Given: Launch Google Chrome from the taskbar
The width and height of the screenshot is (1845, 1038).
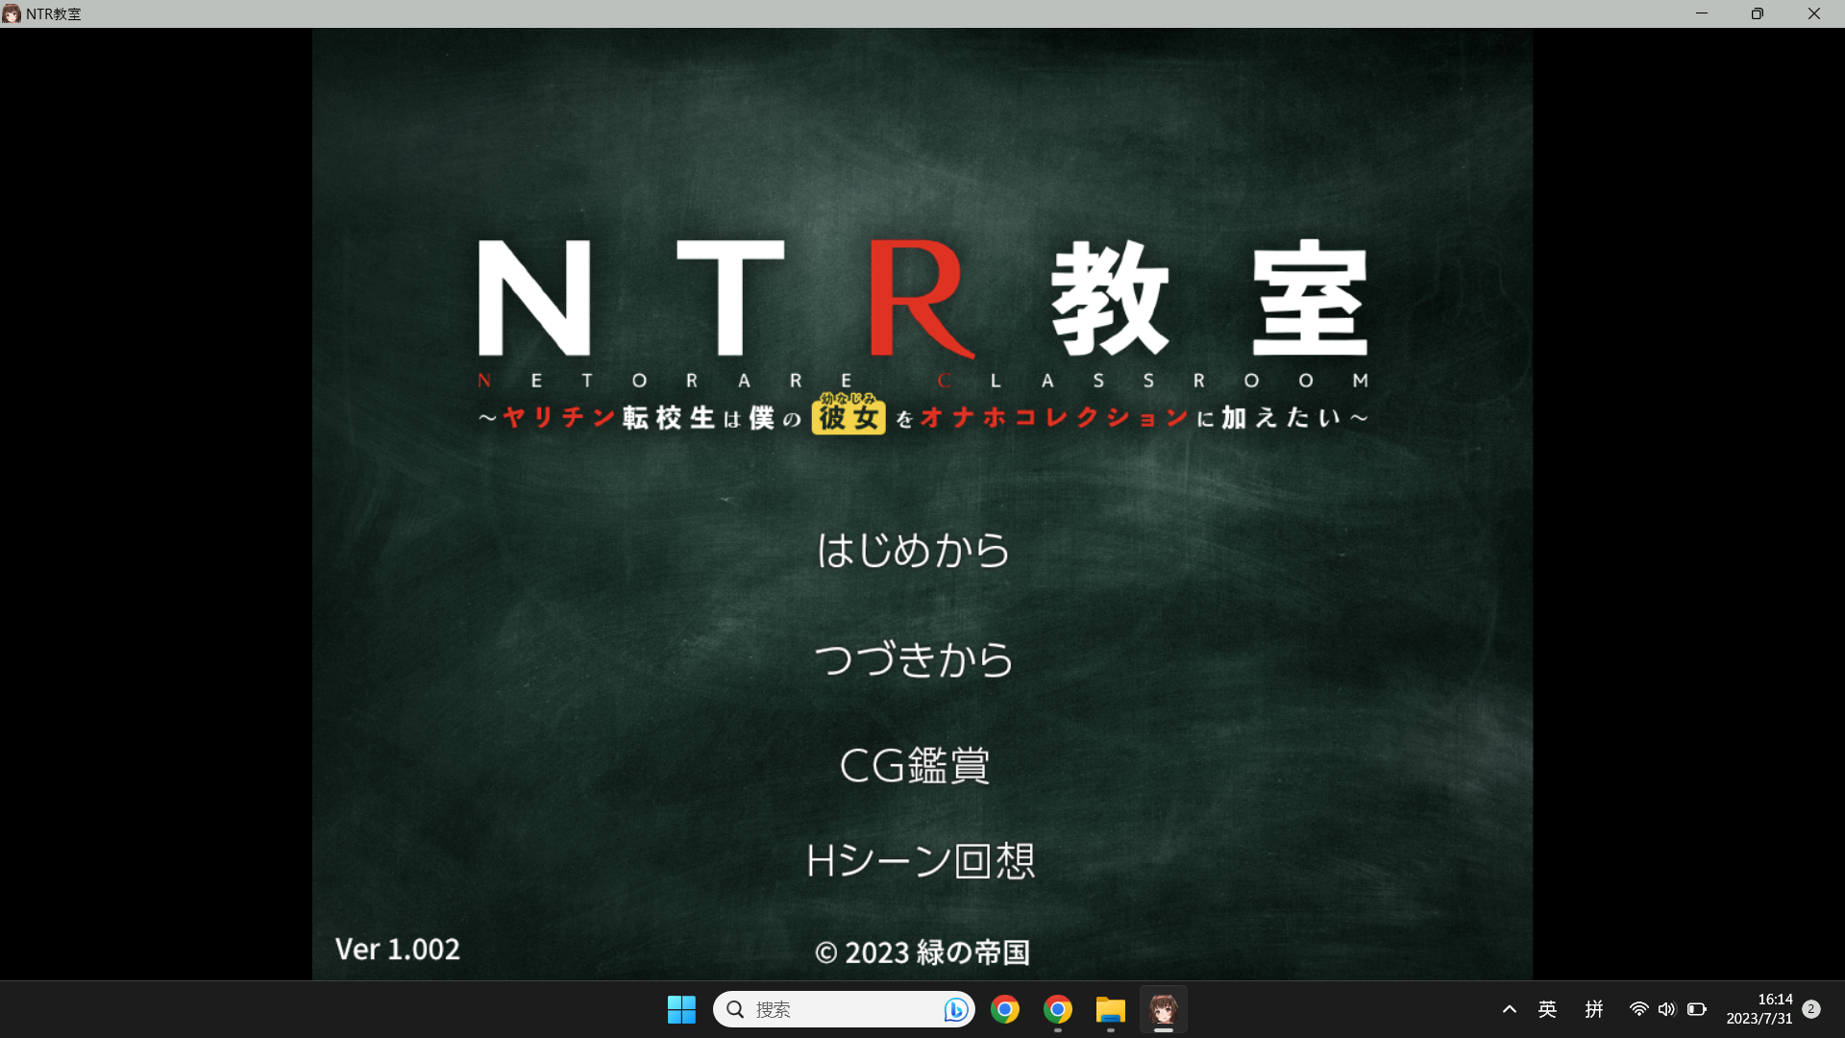Looking at the screenshot, I should (1005, 1009).
